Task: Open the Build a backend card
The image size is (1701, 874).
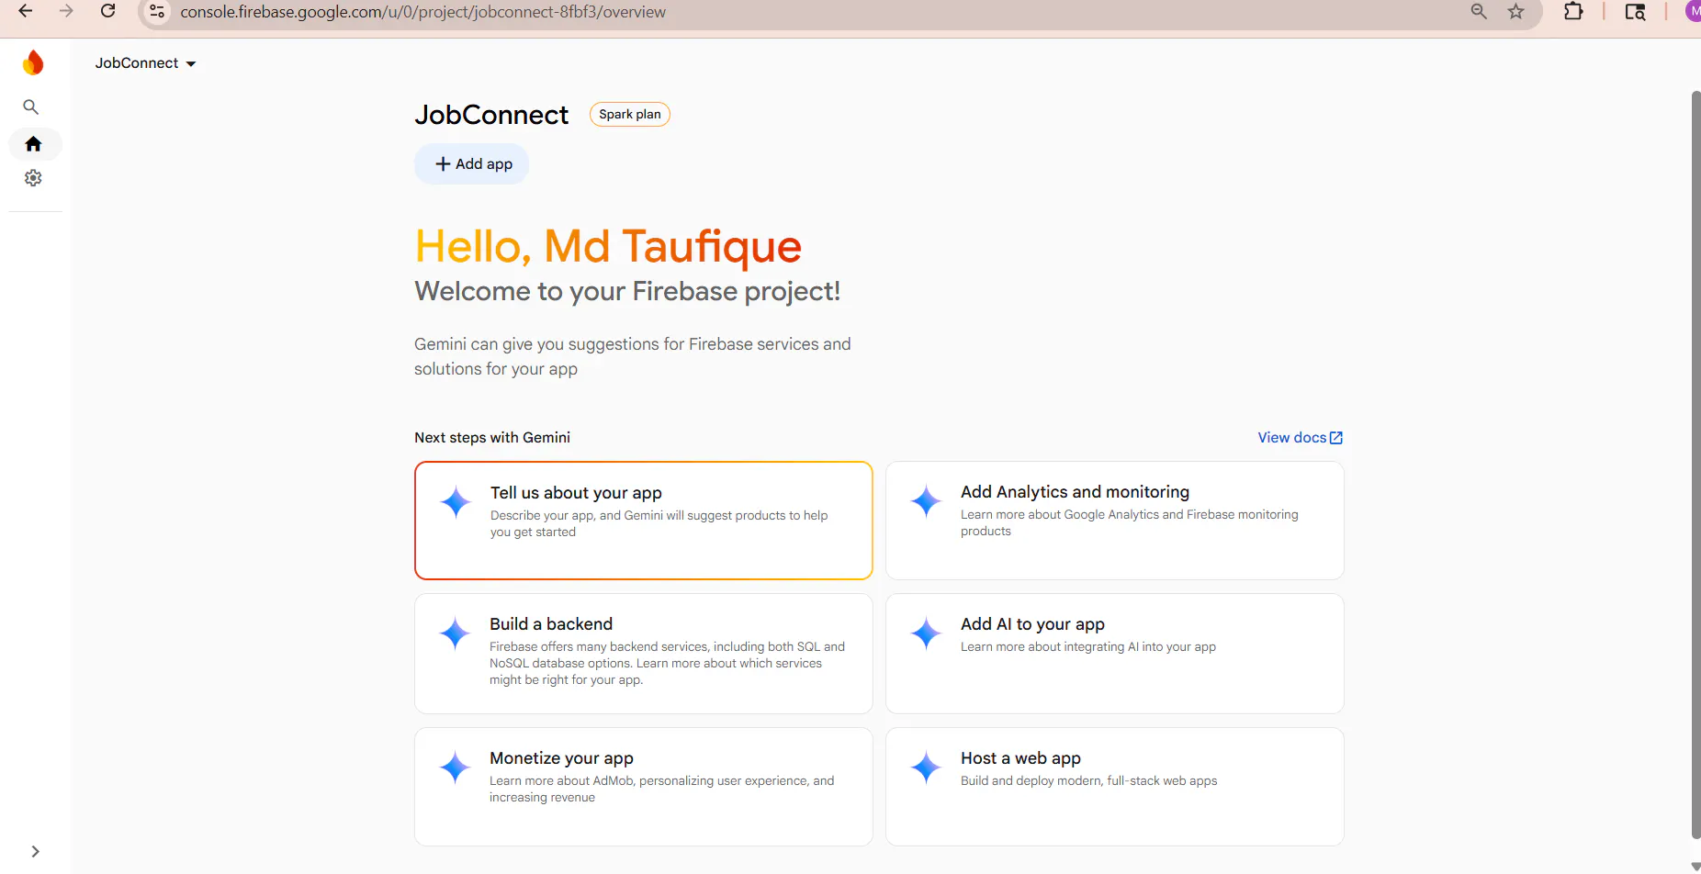Action: (x=644, y=654)
